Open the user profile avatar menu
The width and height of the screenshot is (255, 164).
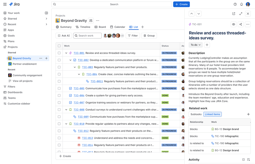tap(248, 4)
